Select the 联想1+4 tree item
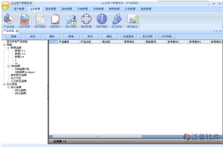This screenshot has height=147, width=223. (x=19, y=57)
